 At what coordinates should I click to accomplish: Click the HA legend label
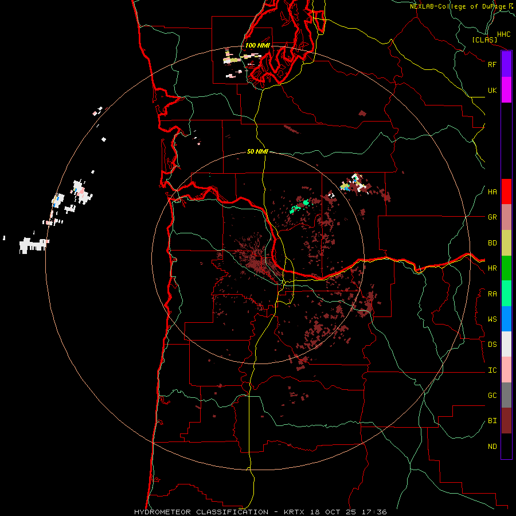(x=492, y=192)
